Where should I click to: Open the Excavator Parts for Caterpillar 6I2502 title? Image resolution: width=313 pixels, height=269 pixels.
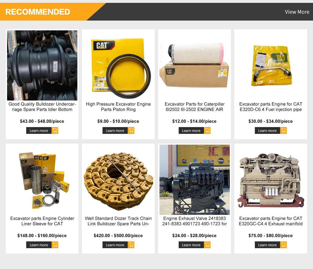[x=195, y=107]
